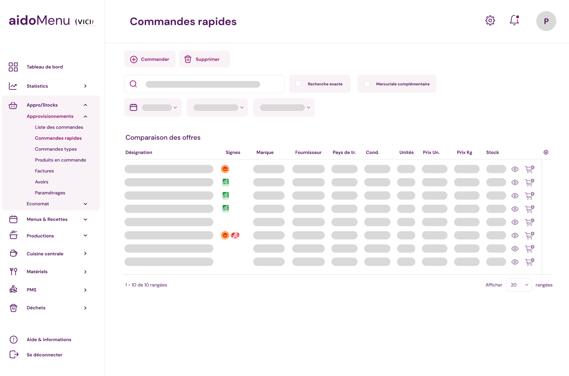Click add-to-cart icon in first row

(x=529, y=169)
